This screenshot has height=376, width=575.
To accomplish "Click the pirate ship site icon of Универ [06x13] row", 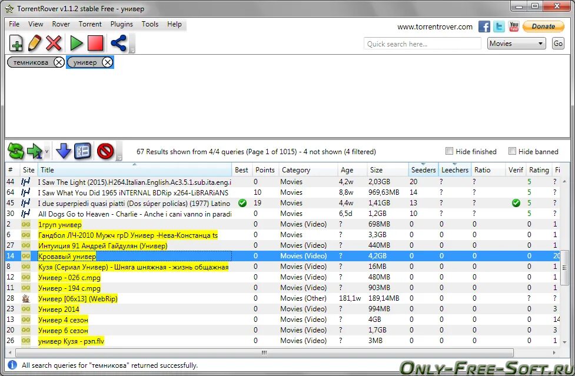I will point(26,298).
